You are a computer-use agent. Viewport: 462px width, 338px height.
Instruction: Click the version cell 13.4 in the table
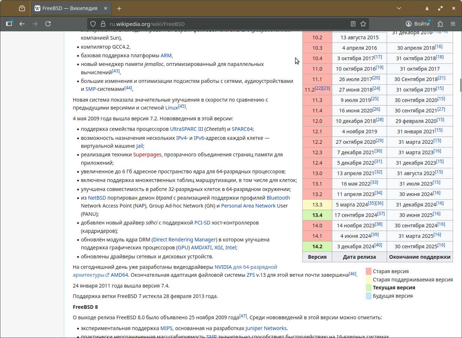[317, 215]
